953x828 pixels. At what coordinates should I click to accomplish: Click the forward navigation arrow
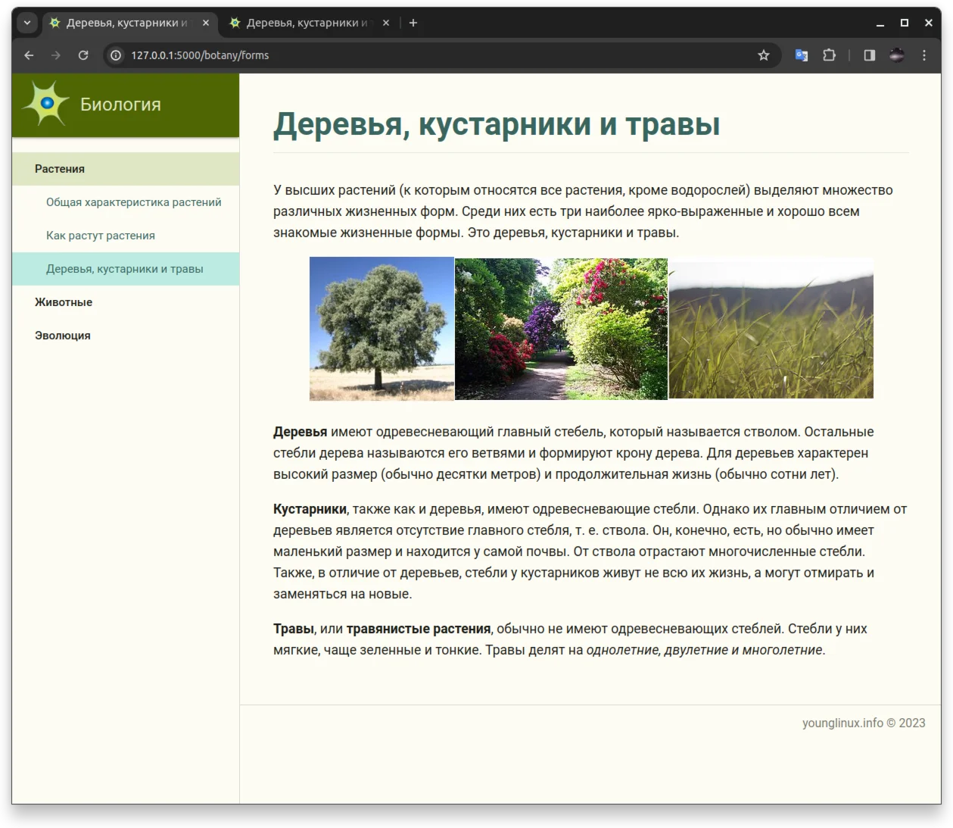coord(56,55)
